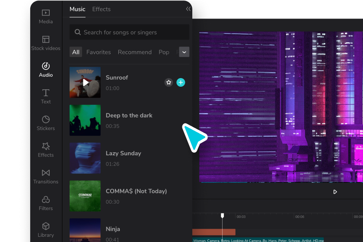Click the magnifier search icon

point(77,32)
